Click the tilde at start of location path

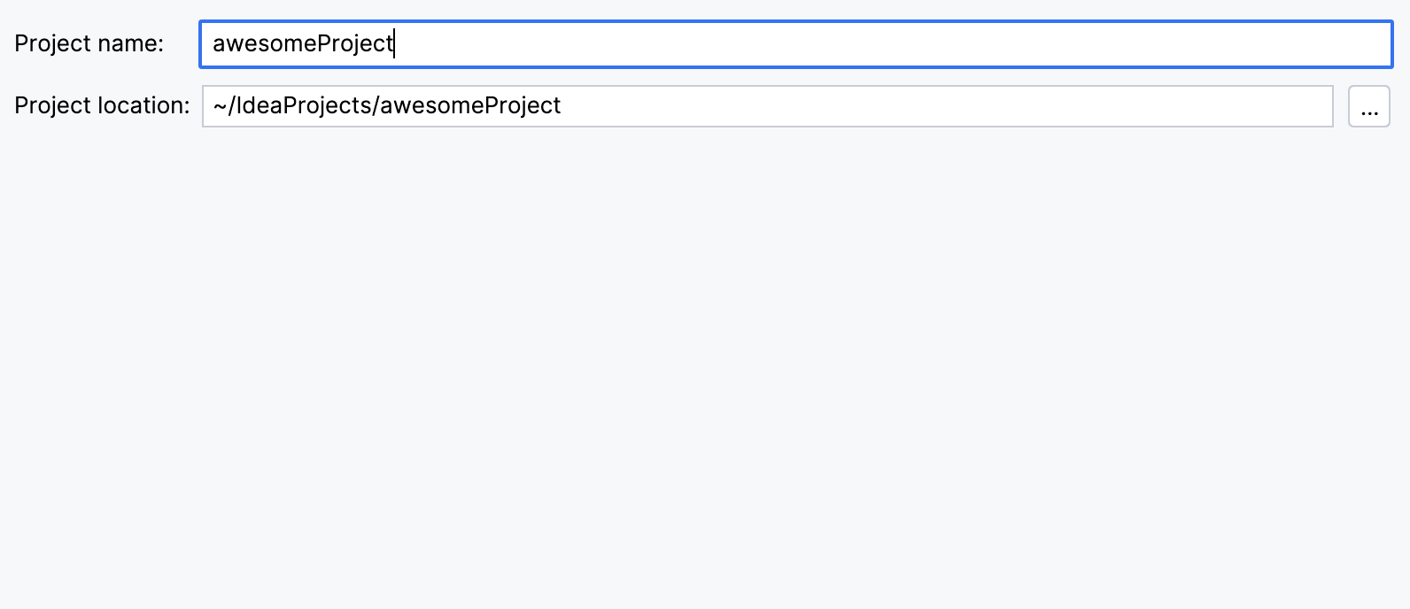[220, 106]
